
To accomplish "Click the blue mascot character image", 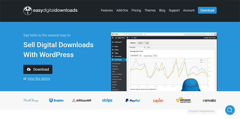I will tap(191, 85).
